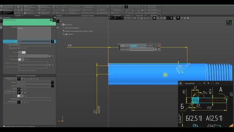Click the X icon in the view toolbar
234x132 pixels.
point(188,18)
